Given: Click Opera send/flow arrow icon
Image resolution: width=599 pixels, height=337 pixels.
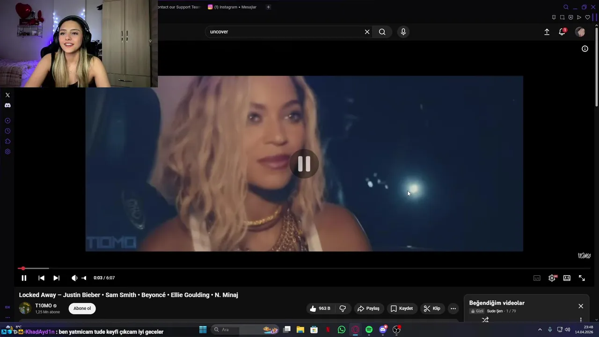Looking at the screenshot, I should [579, 17].
